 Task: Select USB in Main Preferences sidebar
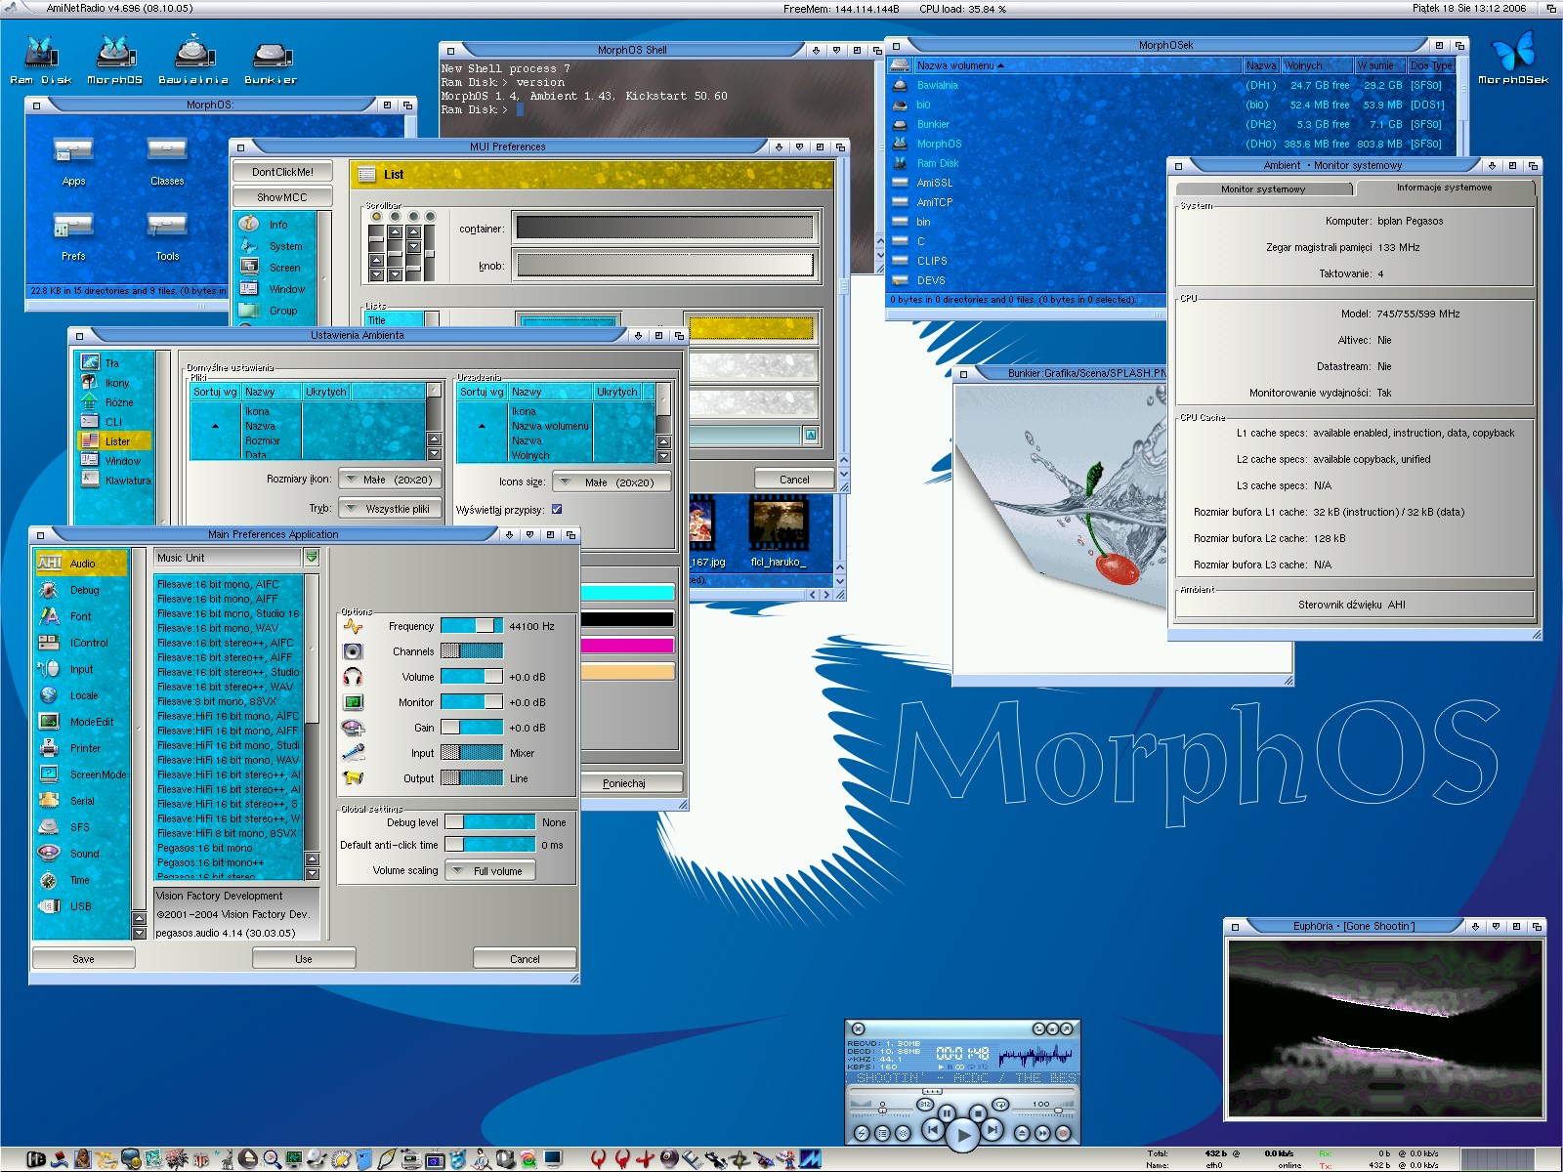point(82,906)
